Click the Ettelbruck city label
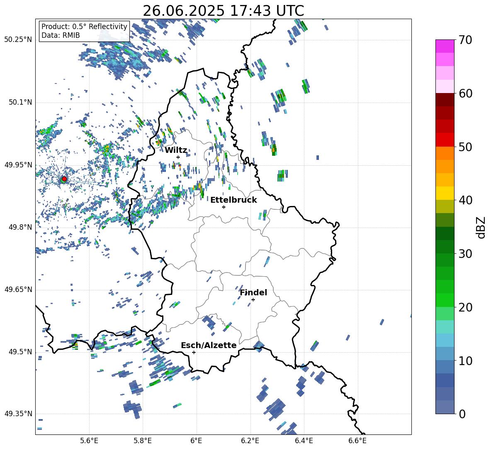This screenshot has width=491, height=449. pos(233,200)
